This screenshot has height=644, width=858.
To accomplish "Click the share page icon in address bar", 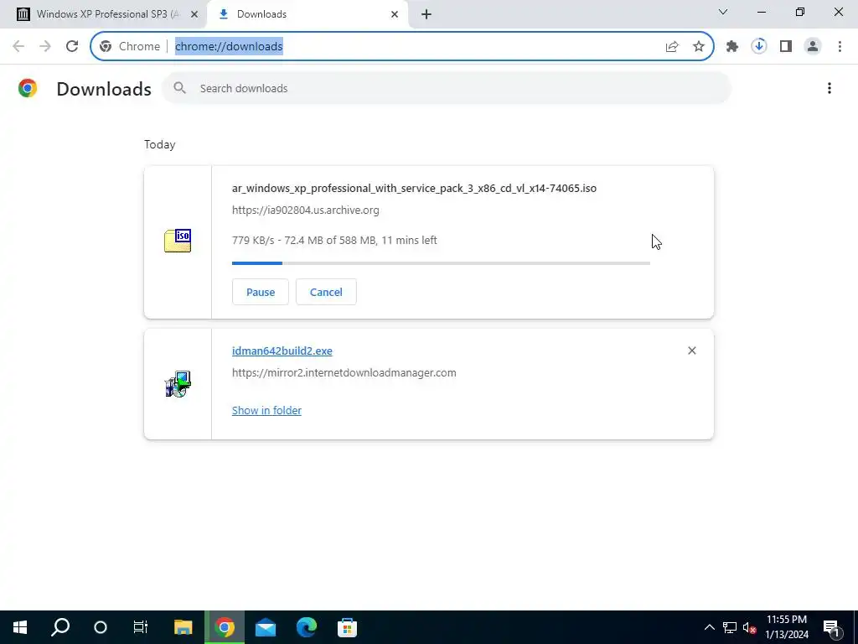I will pos(672,47).
